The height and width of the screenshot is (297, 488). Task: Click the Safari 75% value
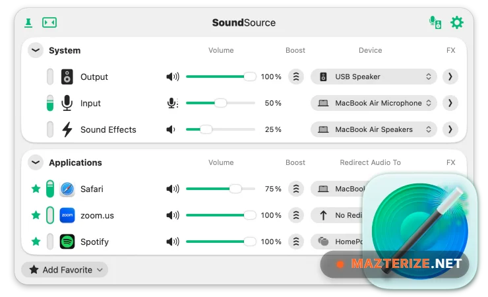pyautogui.click(x=273, y=189)
